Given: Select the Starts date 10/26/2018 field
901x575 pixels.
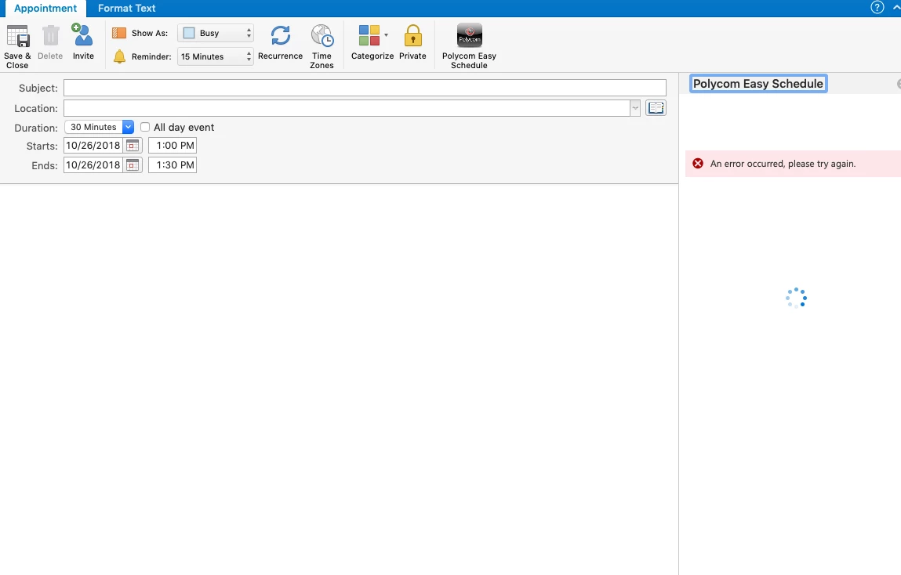Looking at the screenshot, I should tap(93, 146).
